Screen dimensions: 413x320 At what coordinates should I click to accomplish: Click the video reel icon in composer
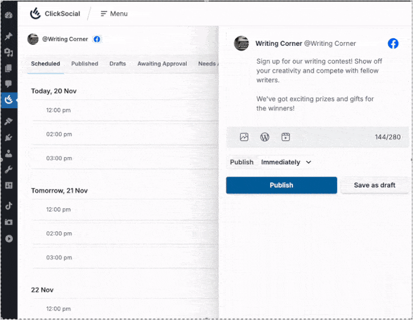pos(285,137)
